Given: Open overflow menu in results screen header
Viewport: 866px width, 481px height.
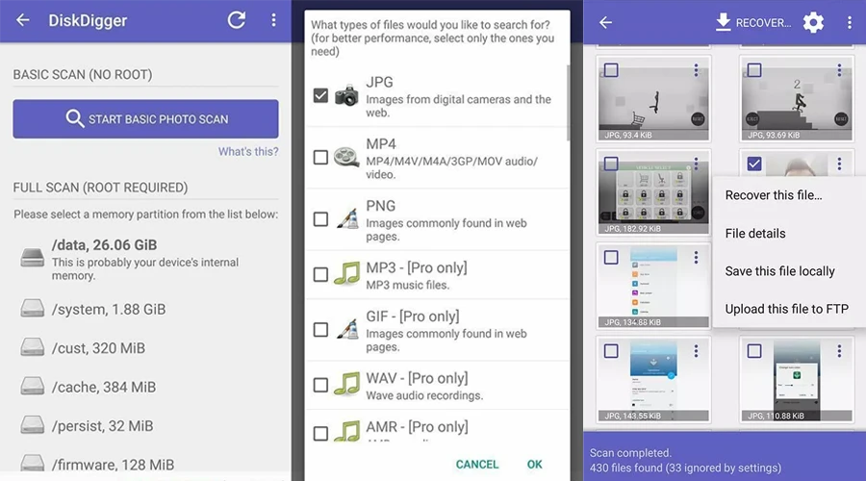Looking at the screenshot, I should (x=850, y=23).
